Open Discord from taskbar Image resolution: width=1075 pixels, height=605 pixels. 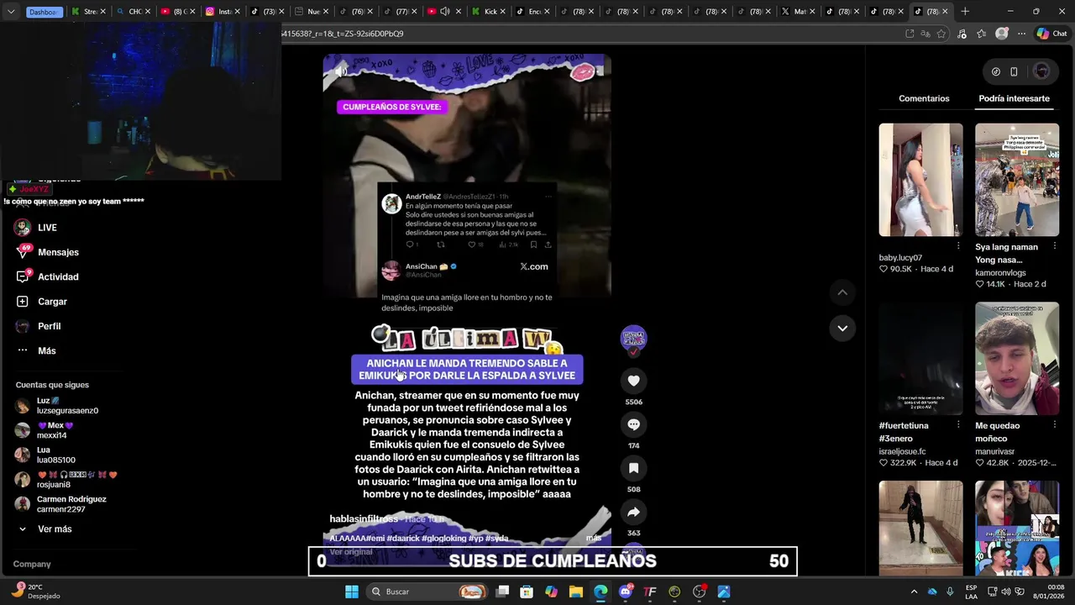tap(625, 592)
